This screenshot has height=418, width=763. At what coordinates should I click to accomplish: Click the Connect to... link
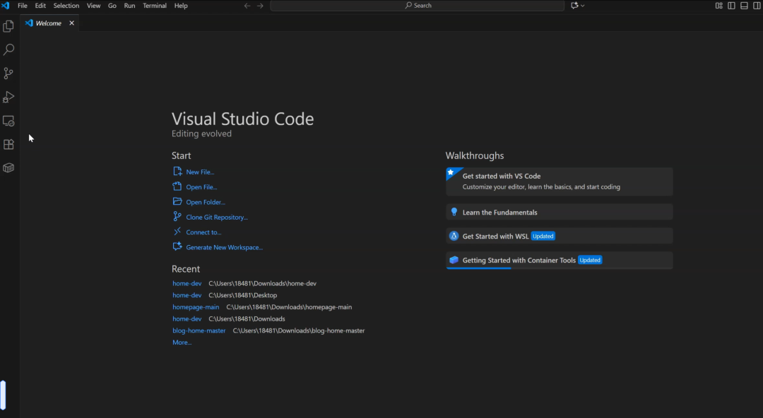pyautogui.click(x=203, y=232)
